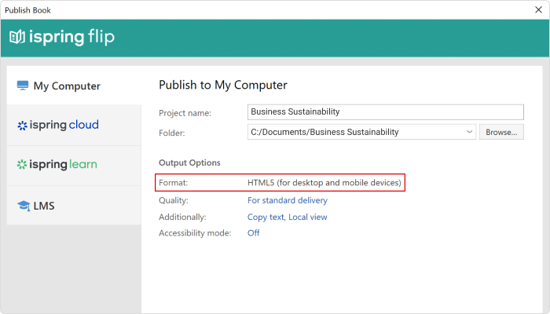
Task: Click the 'Output Options' heading
Action: coord(189,162)
